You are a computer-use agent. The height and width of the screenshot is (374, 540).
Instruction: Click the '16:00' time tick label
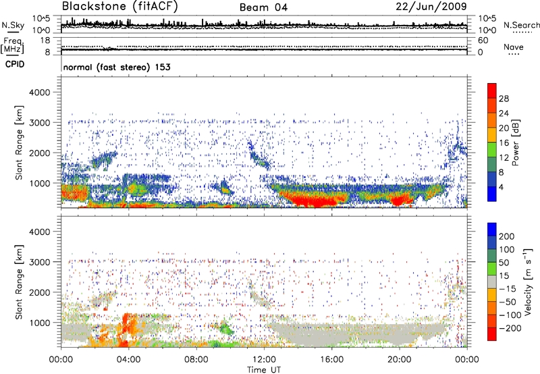(x=331, y=360)
